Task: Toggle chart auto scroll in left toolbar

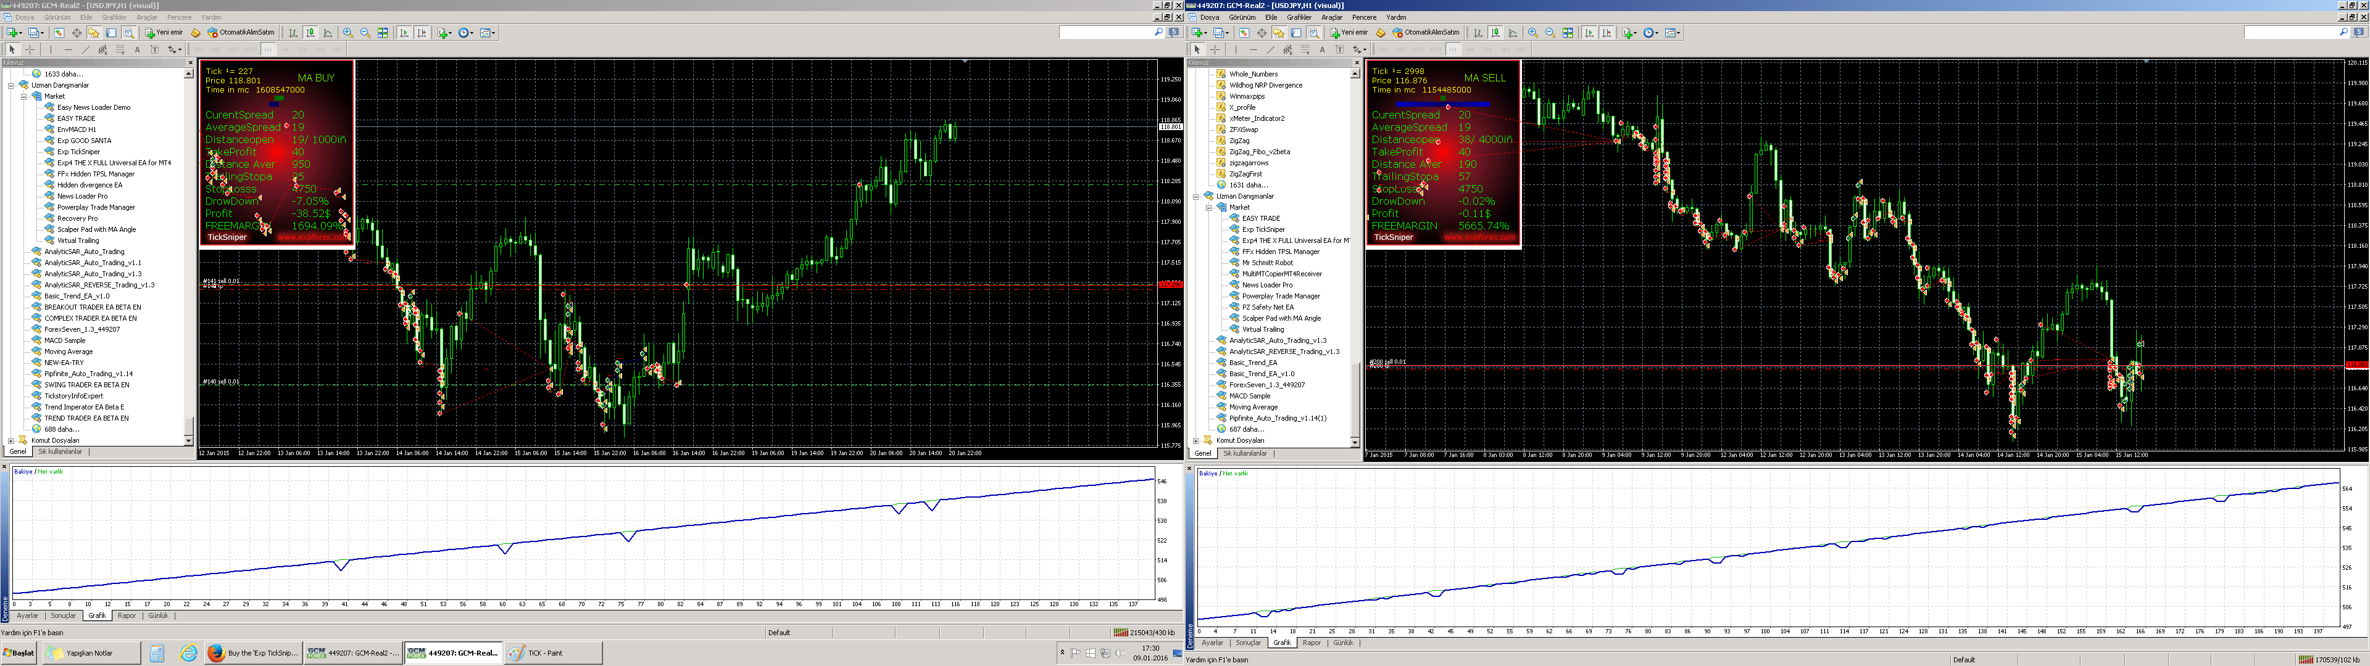Action: pyautogui.click(x=405, y=33)
